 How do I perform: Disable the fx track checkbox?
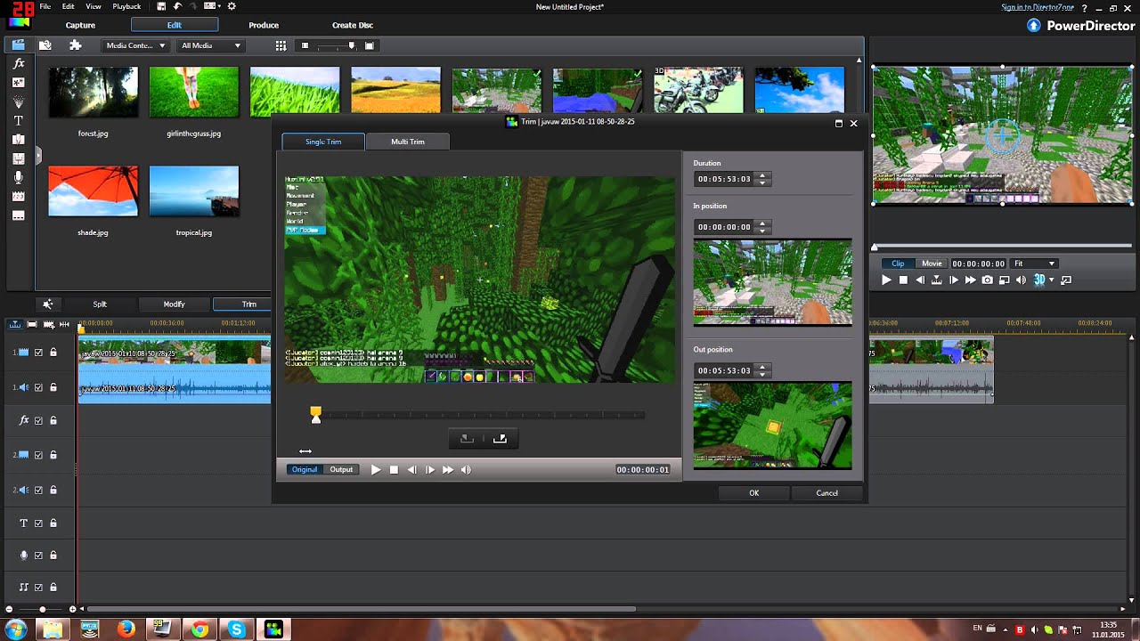click(38, 420)
